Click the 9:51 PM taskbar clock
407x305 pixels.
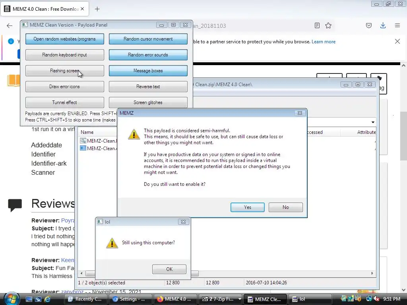coord(391,299)
